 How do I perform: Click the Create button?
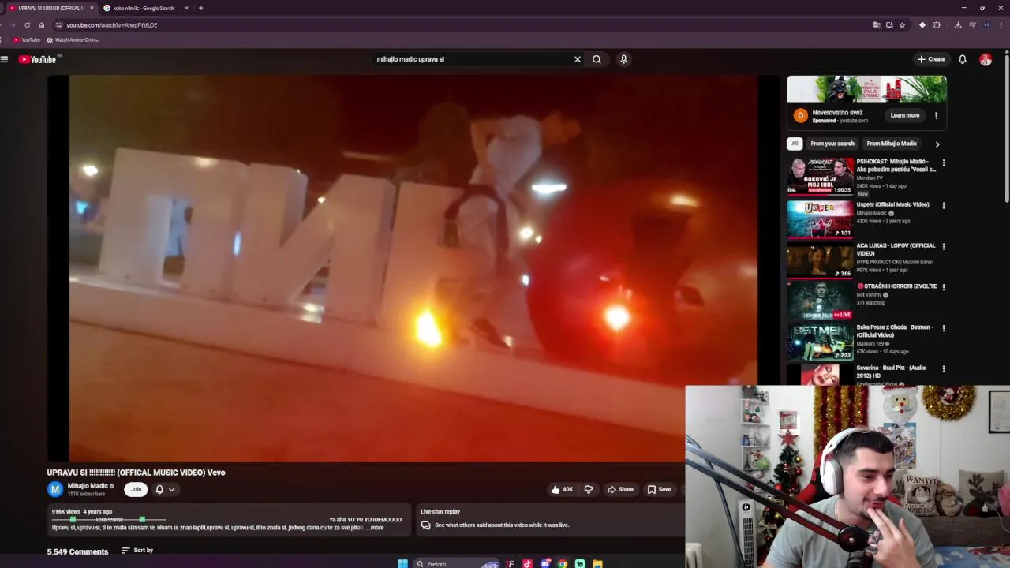(931, 59)
